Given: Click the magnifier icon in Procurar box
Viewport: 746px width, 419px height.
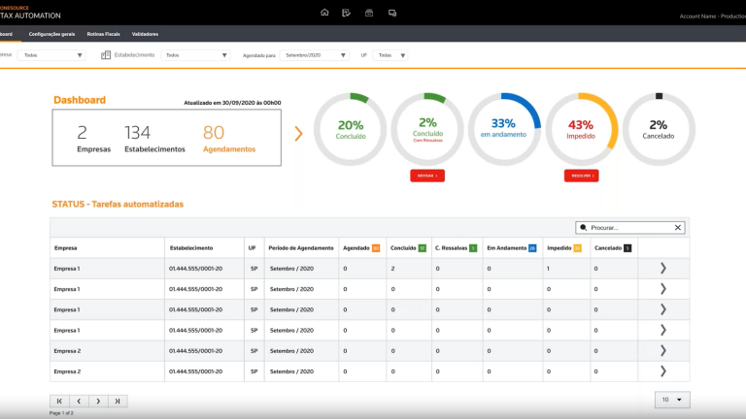Looking at the screenshot, I should pos(583,228).
